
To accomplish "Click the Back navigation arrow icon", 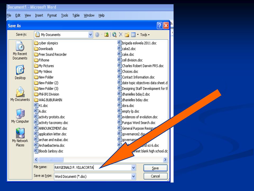I will [x=97, y=34].
